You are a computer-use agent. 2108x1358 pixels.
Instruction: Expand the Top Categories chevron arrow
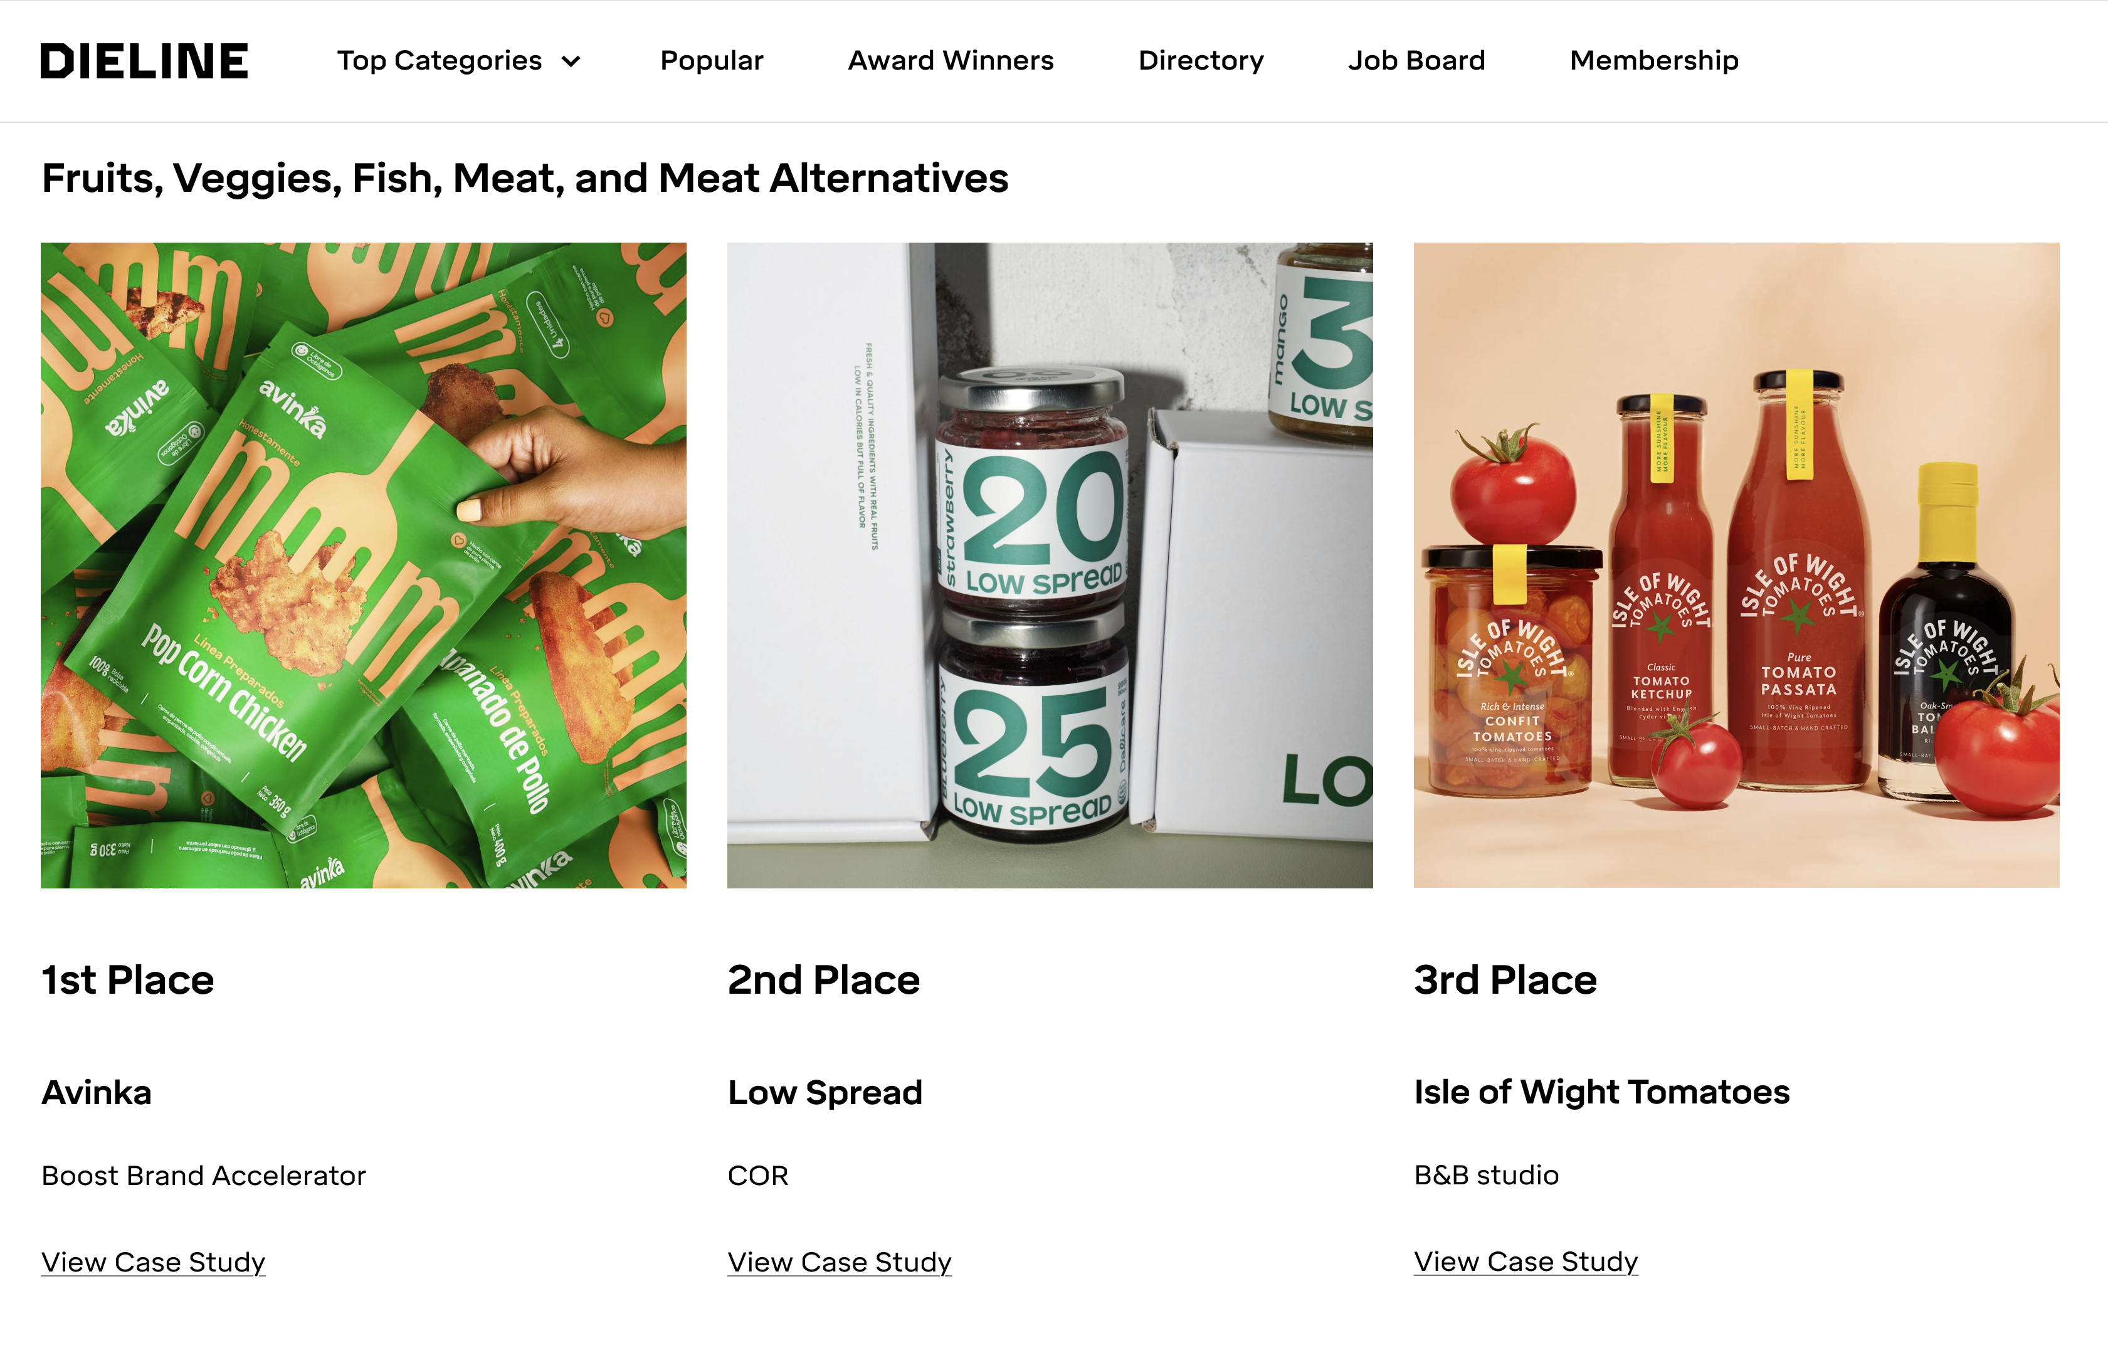tap(571, 61)
